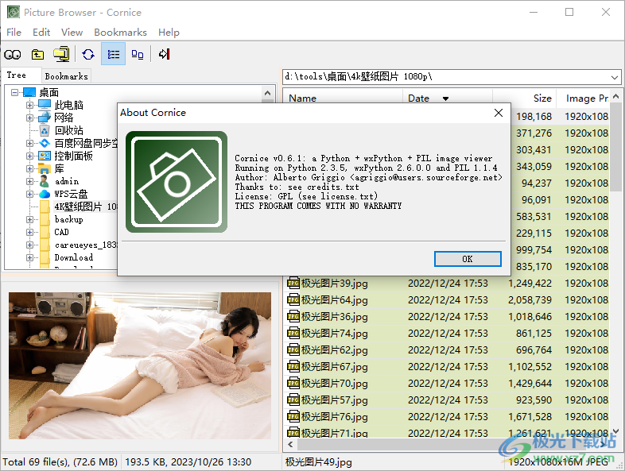This screenshot has height=471, width=625.
Task: Toggle the thumbnails view icon
Action: click(x=138, y=54)
